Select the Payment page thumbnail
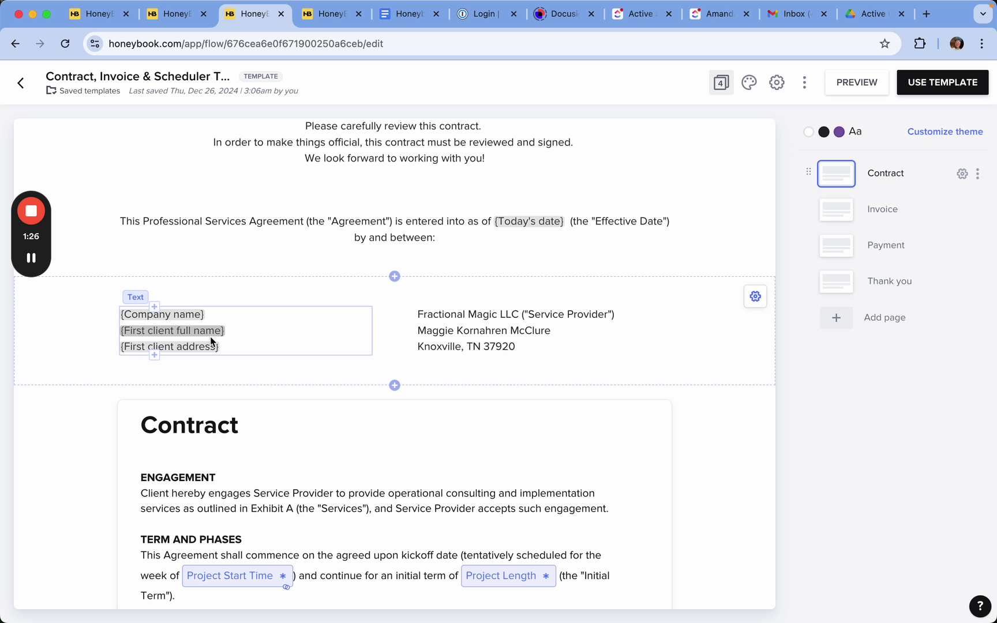The height and width of the screenshot is (623, 997). 836,246
